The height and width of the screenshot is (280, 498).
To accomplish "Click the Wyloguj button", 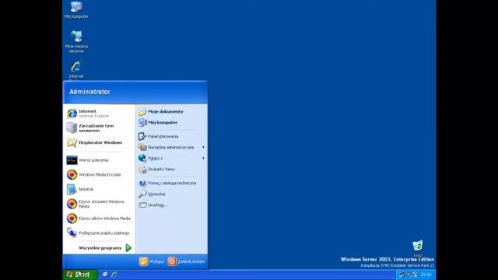I will [x=152, y=261].
